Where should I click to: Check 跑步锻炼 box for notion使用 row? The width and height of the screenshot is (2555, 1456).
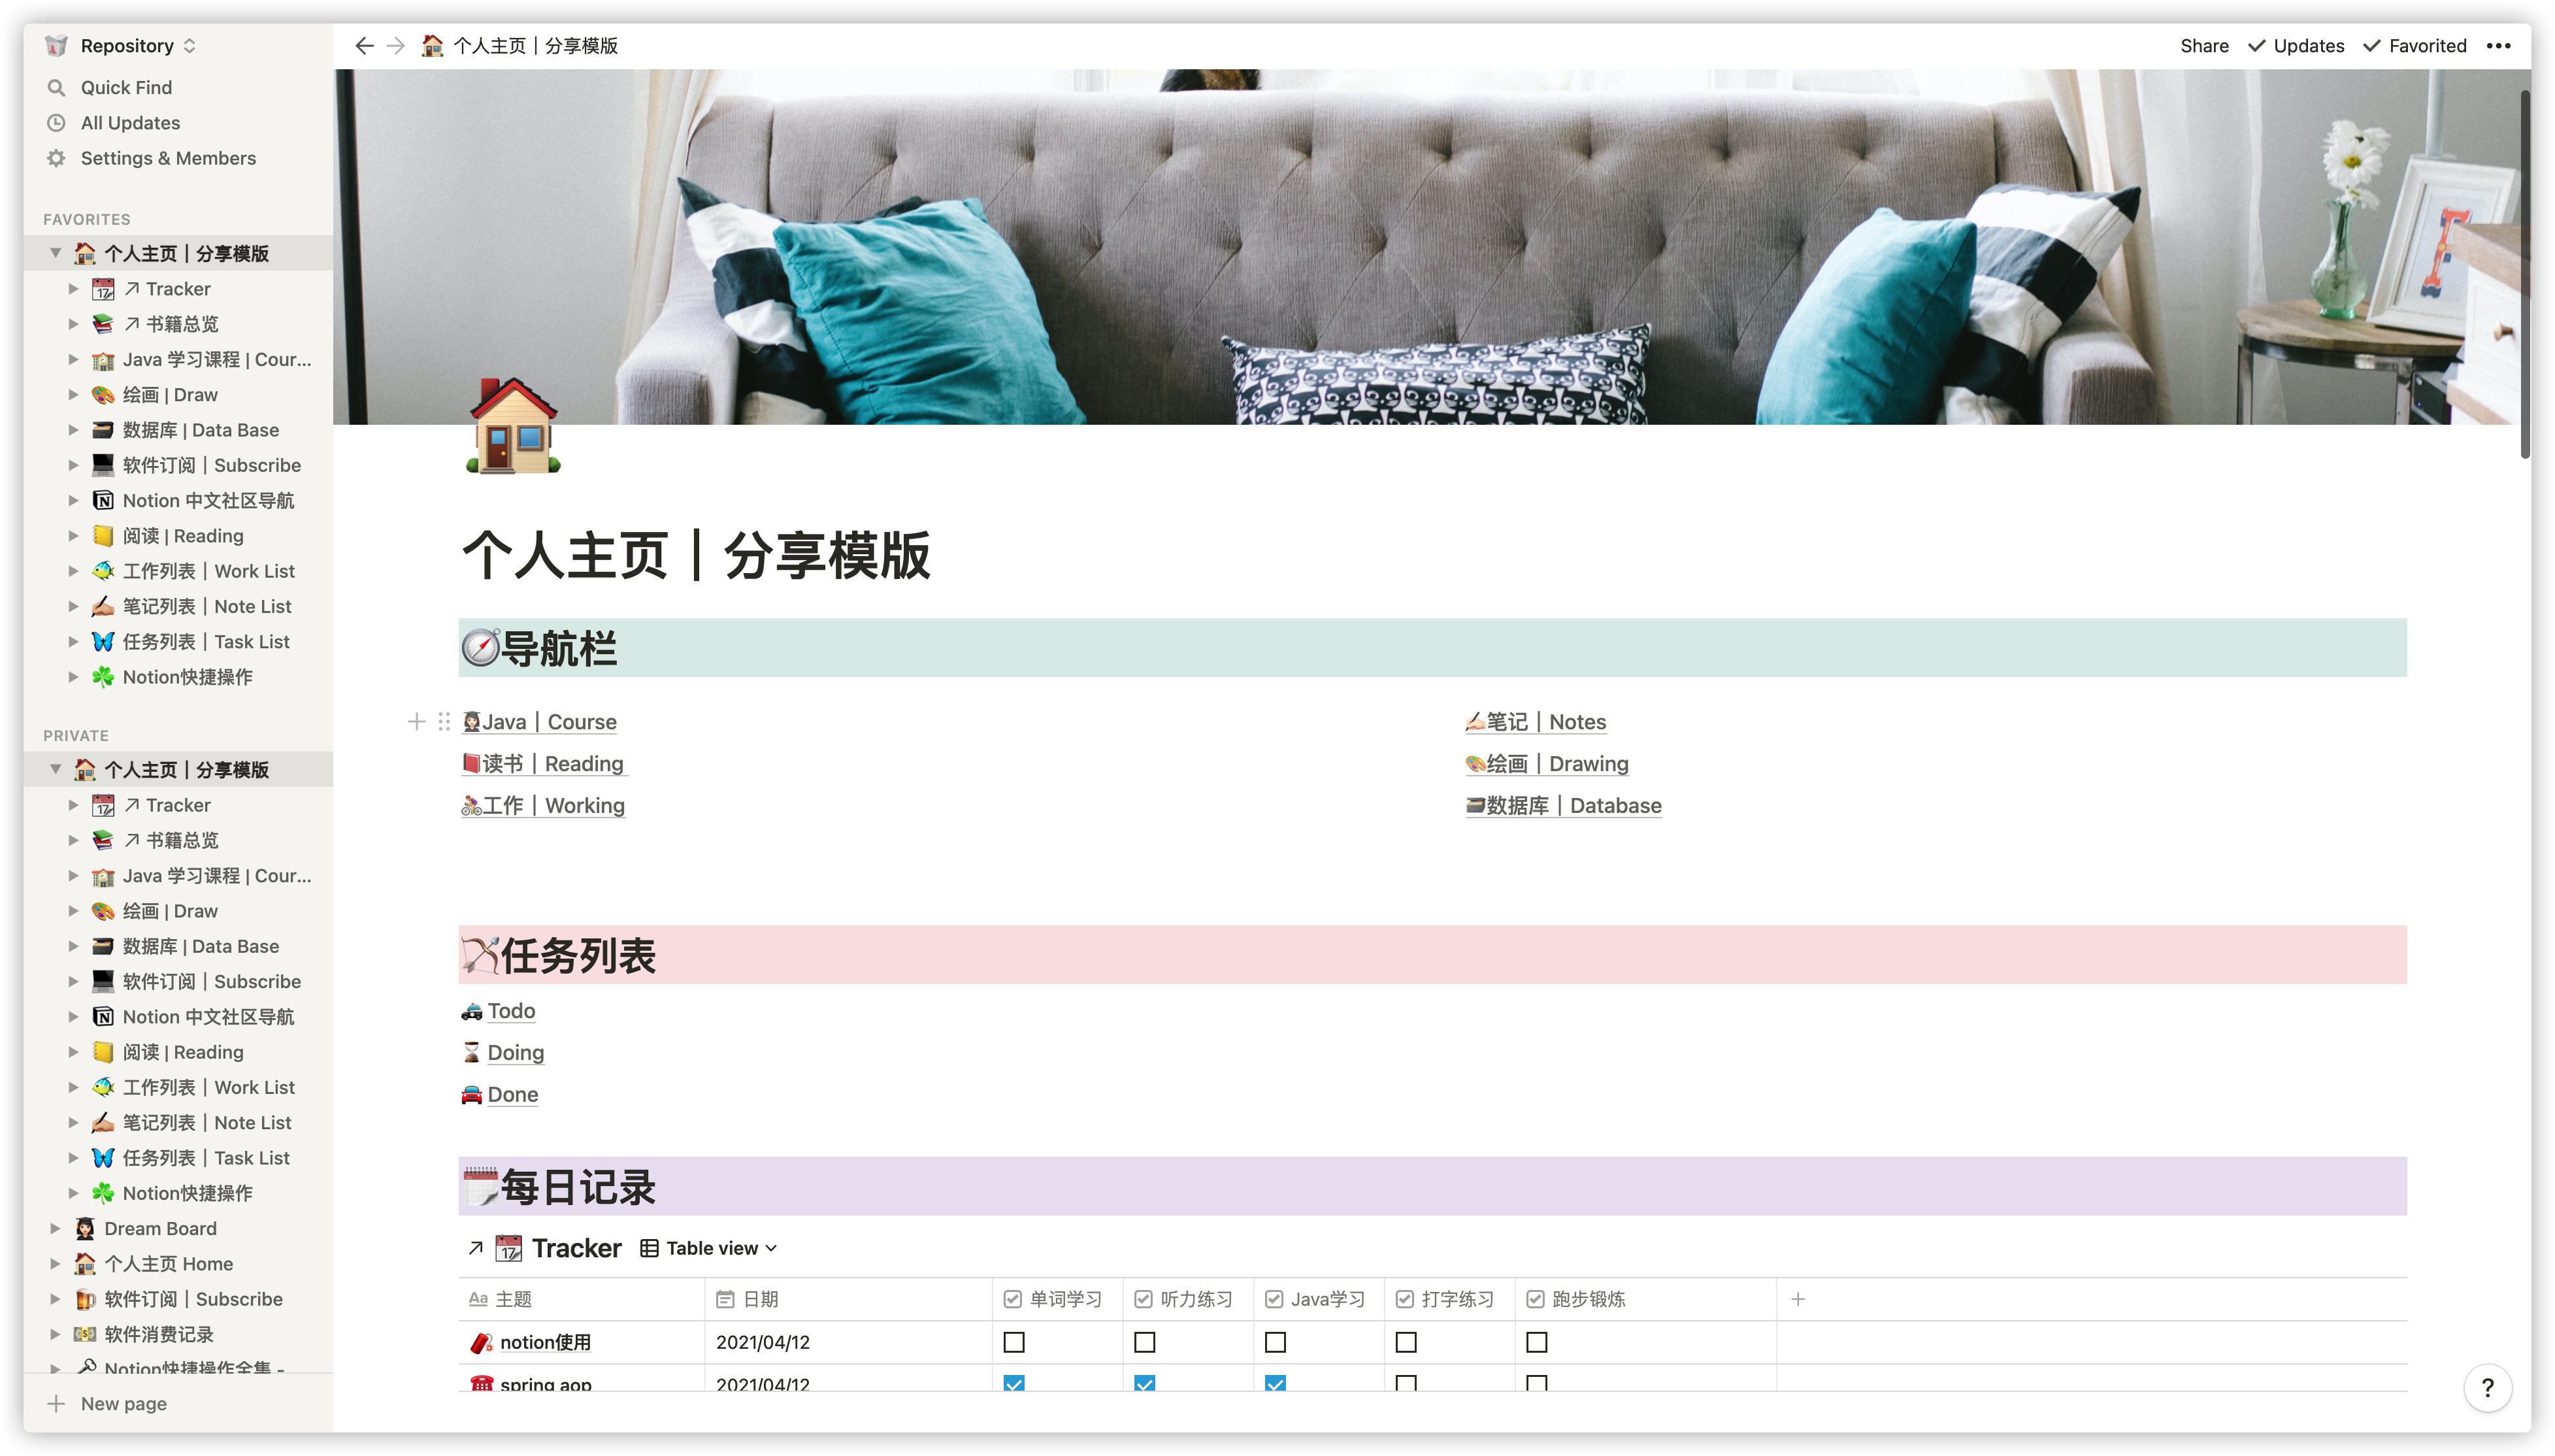(1536, 1342)
